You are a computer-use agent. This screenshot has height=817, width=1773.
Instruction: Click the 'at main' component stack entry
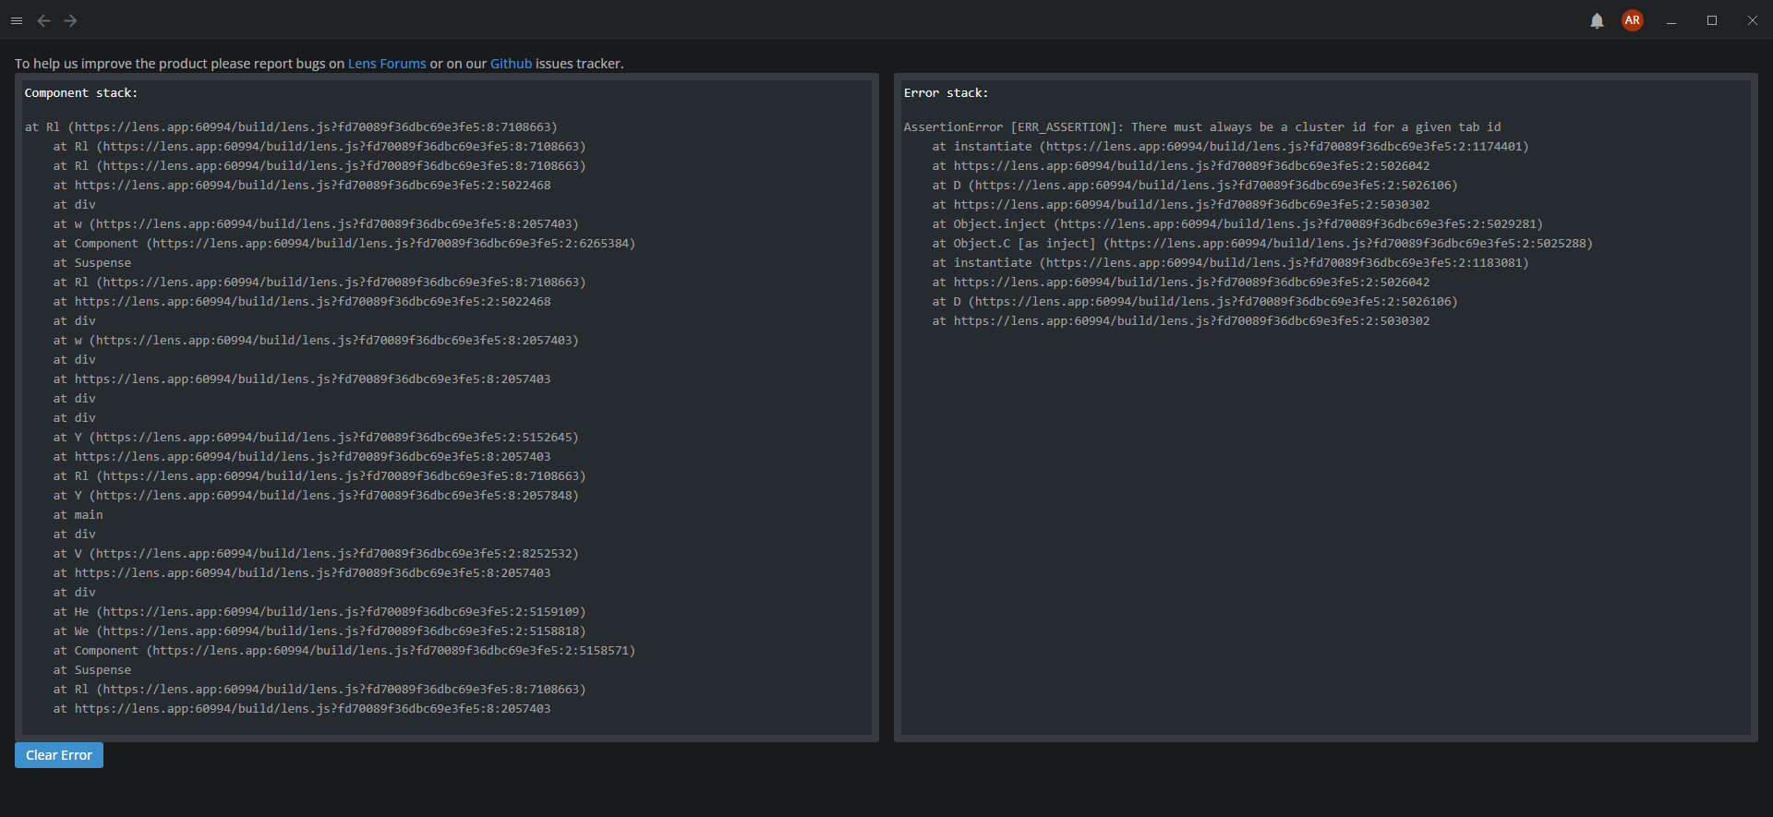coord(78,515)
